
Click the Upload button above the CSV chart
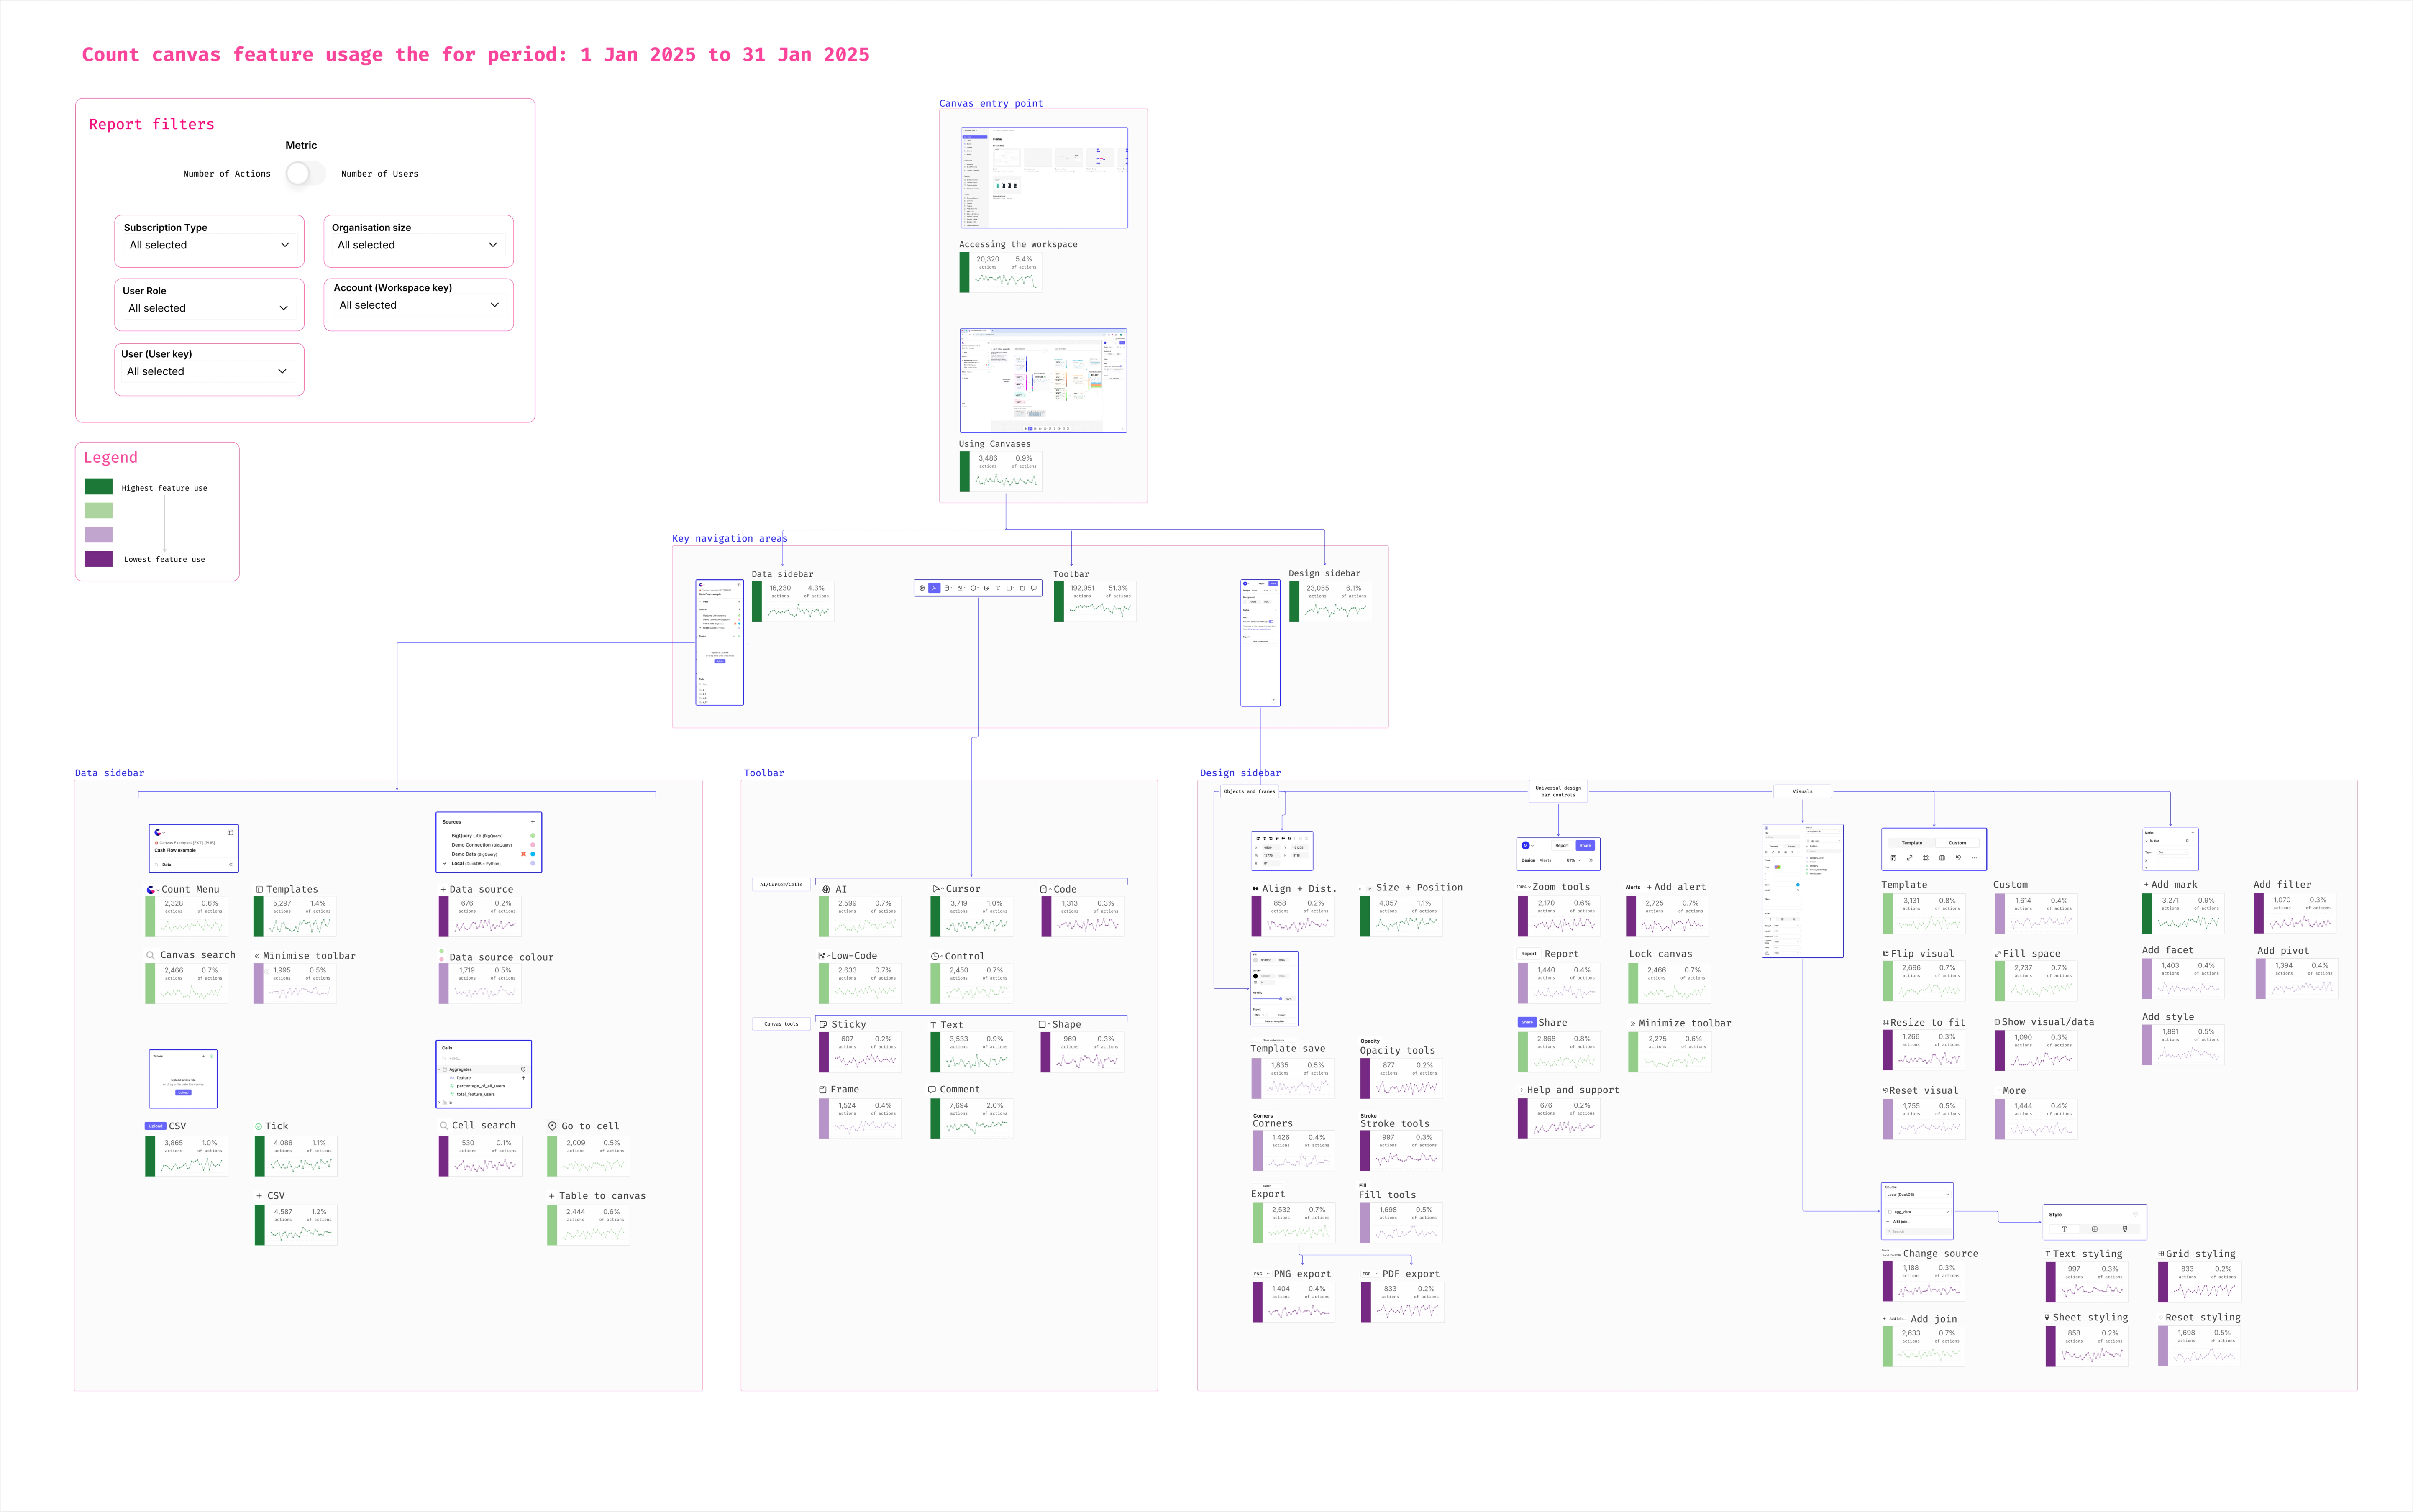click(156, 1126)
